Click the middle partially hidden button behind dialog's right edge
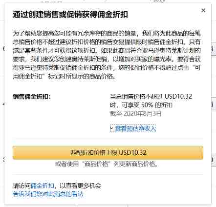 click(214, 104)
